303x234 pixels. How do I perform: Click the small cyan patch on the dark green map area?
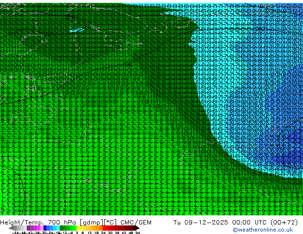click(77, 30)
